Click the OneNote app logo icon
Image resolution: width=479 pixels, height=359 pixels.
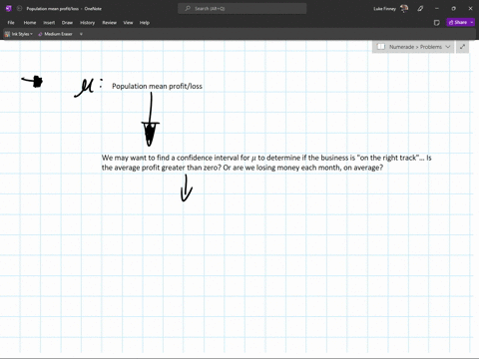tap(9, 9)
